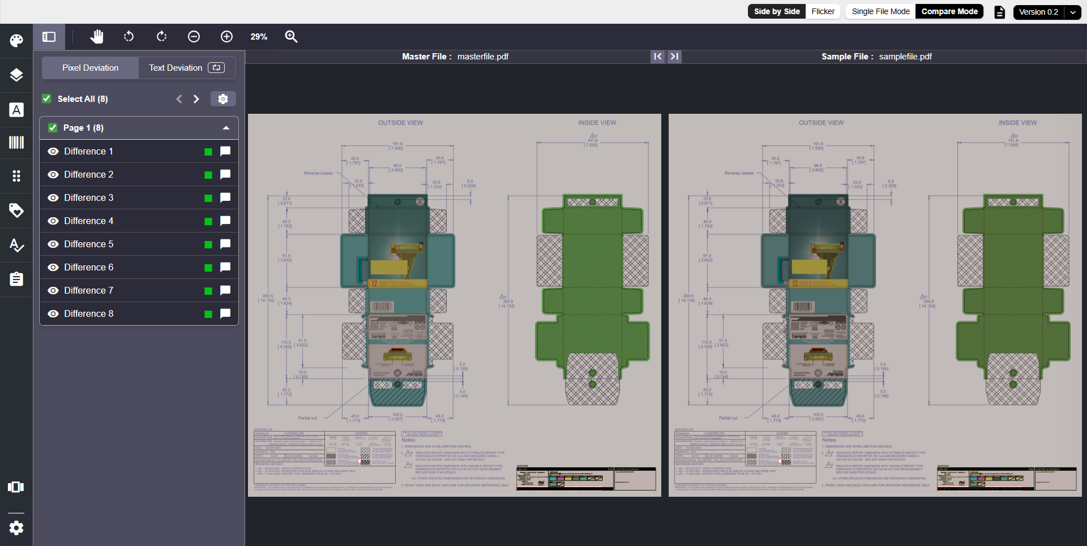Uncheck the Page 1 checkbox

[x=53, y=128]
